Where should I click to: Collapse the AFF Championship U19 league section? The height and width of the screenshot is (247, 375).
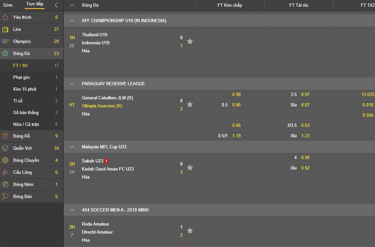[x=72, y=21]
